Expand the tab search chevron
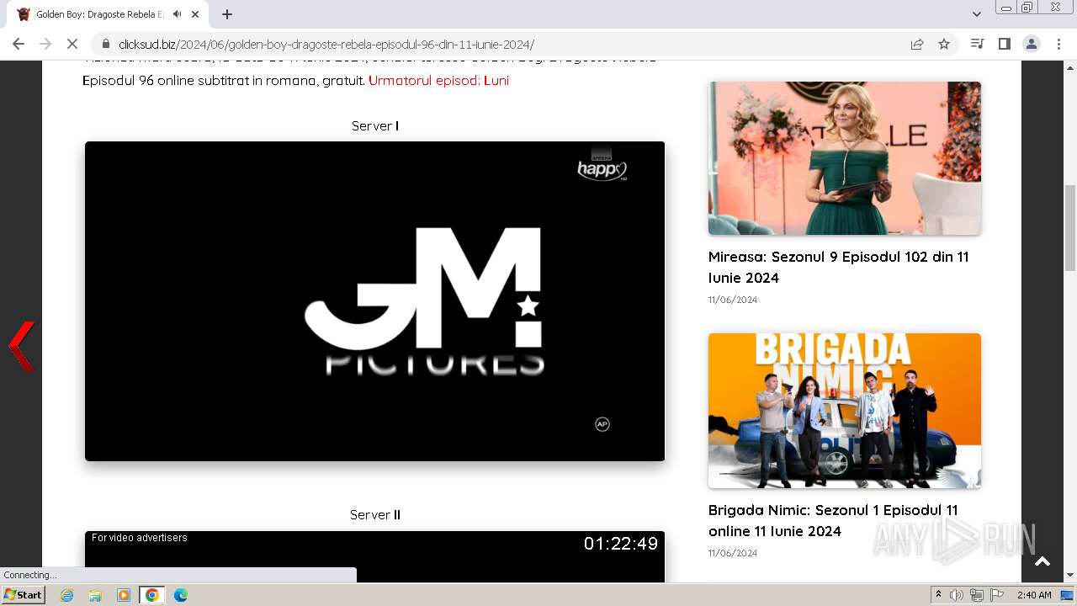1077x606 pixels. (x=977, y=14)
